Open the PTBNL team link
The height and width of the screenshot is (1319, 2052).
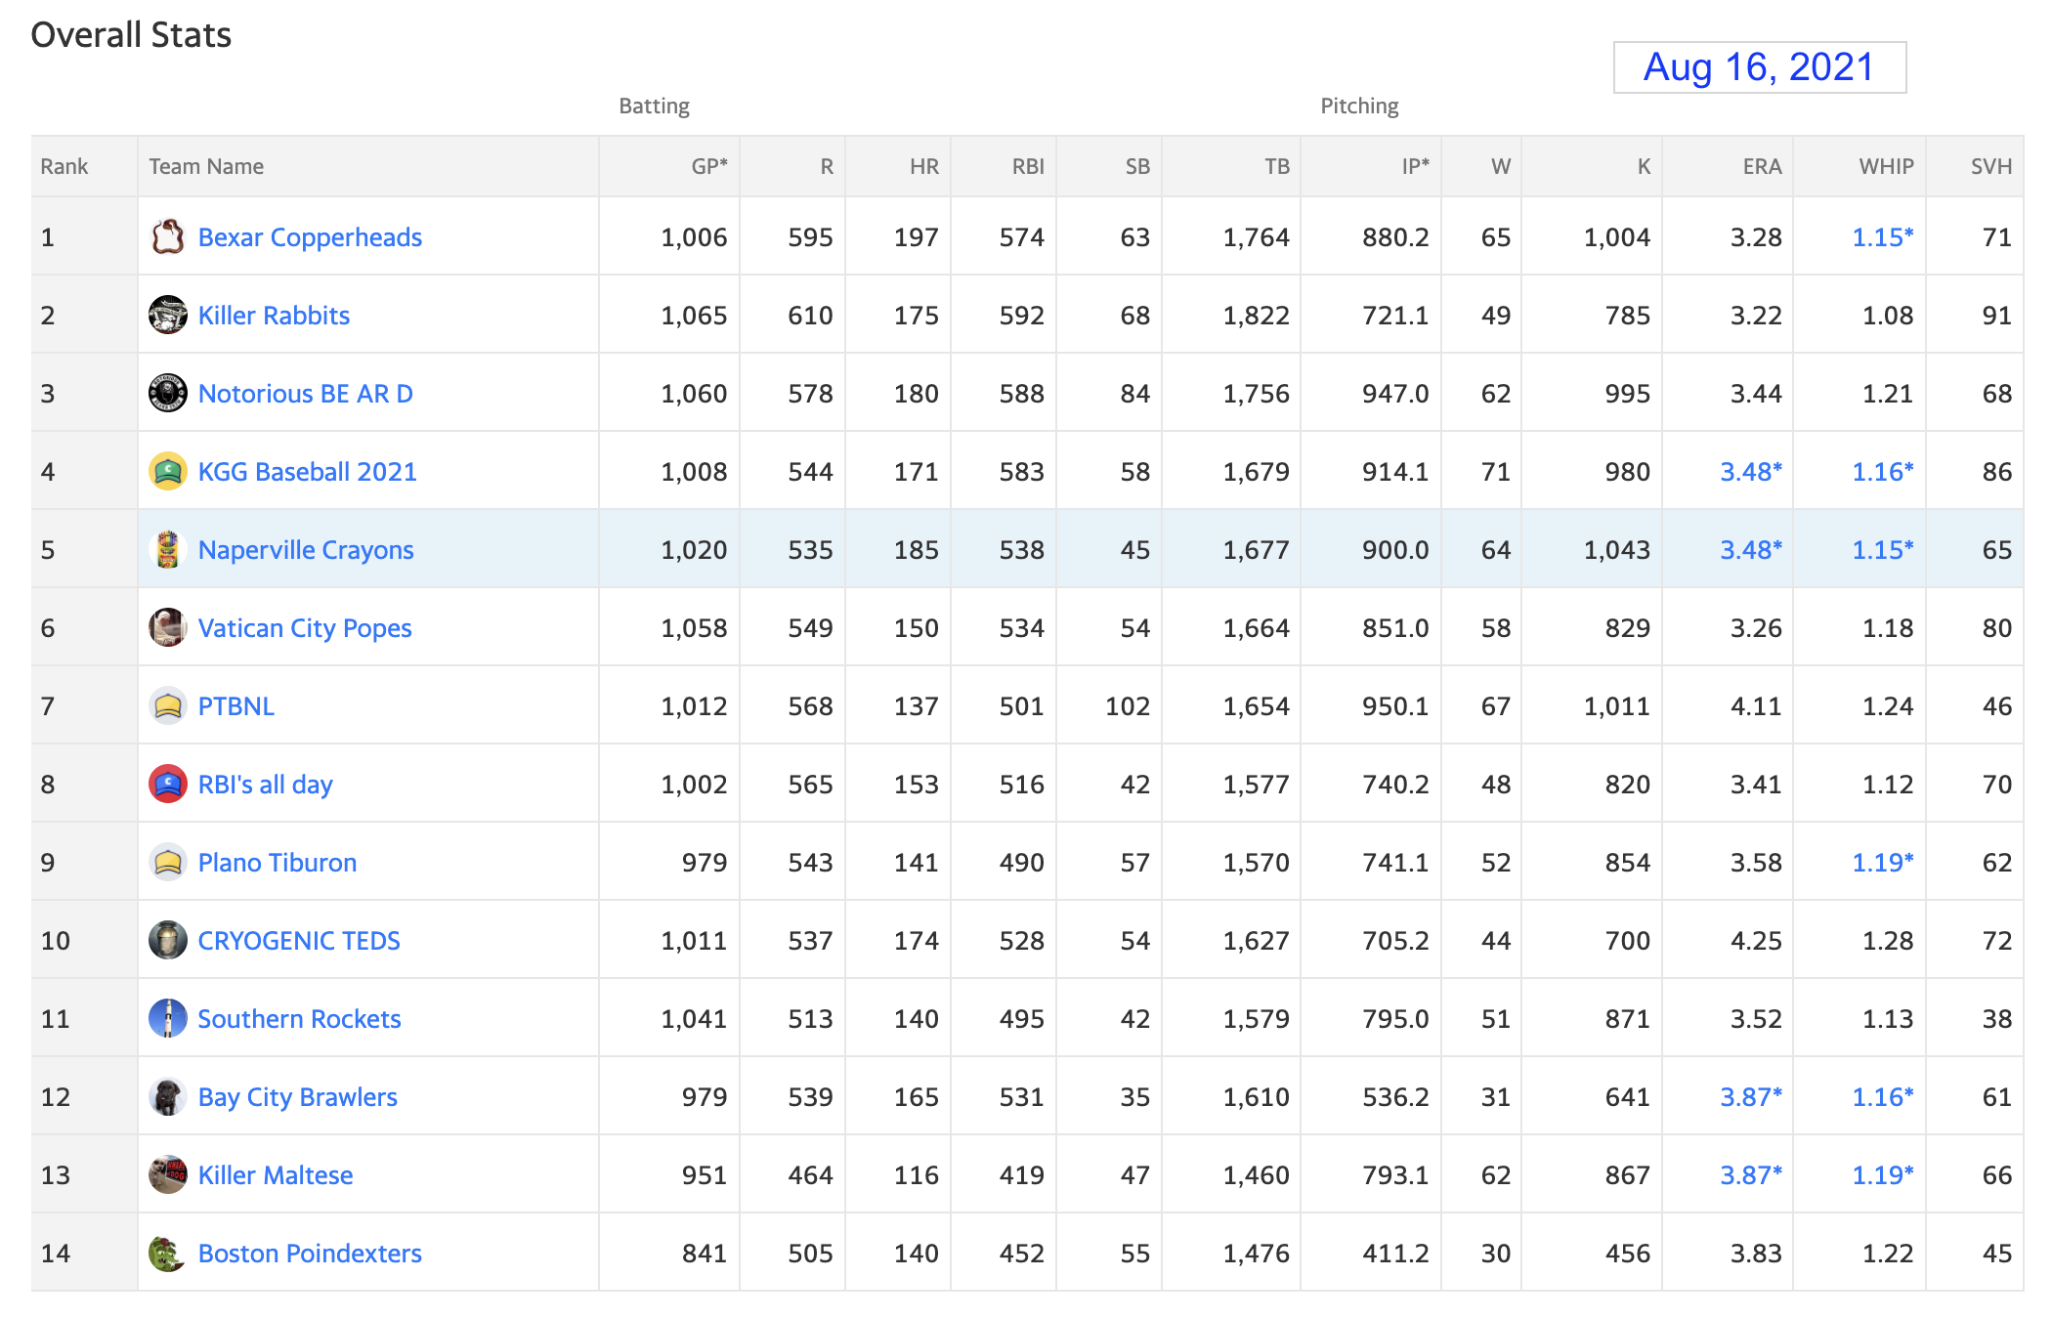pos(235,706)
